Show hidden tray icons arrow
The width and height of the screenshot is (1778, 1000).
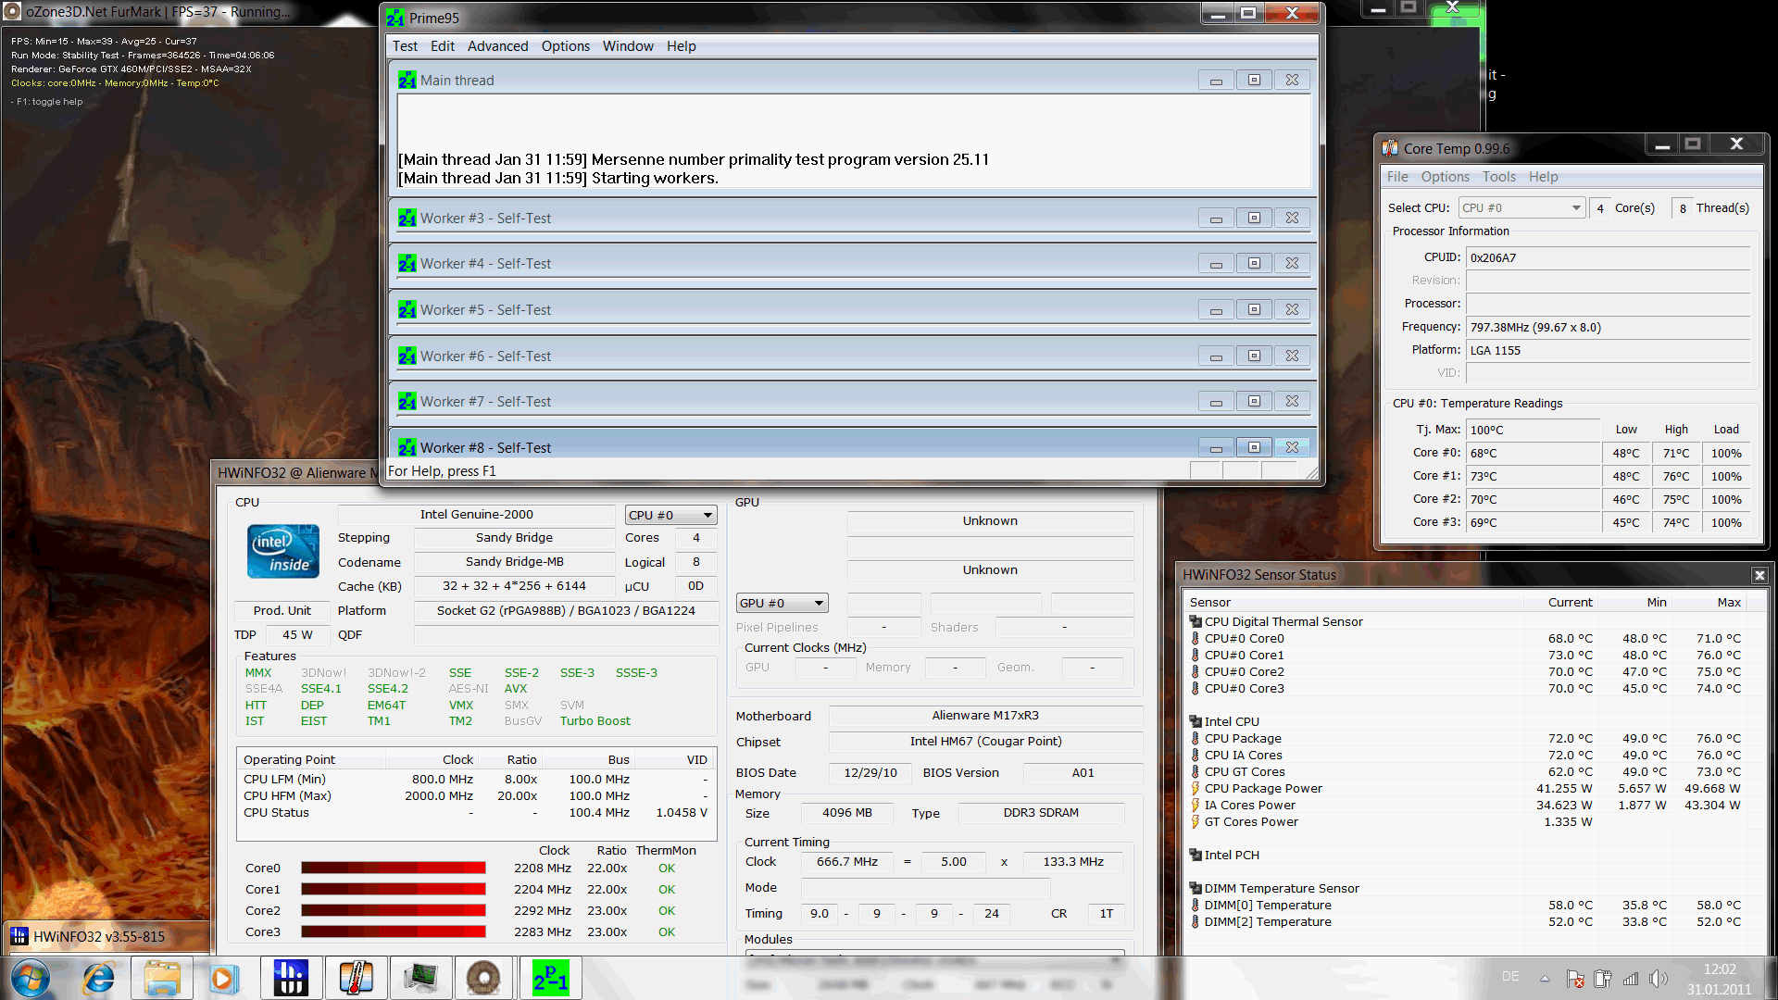click(x=1545, y=978)
